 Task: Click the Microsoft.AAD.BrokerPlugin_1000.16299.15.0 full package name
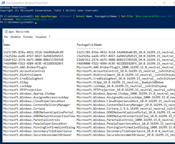click(126, 67)
